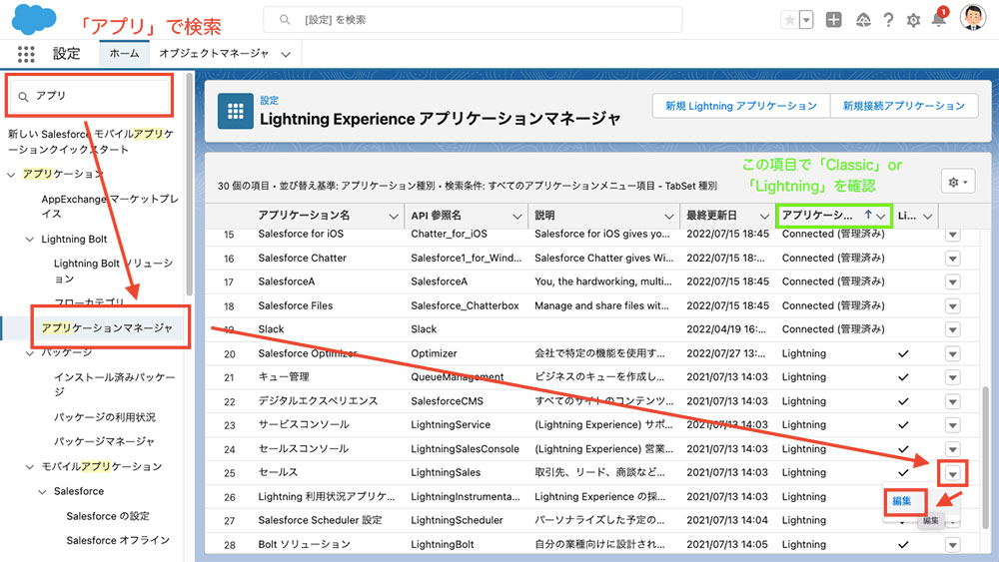Open アプリケーション名 column header menu
The width and height of the screenshot is (999, 562).
pos(393,217)
